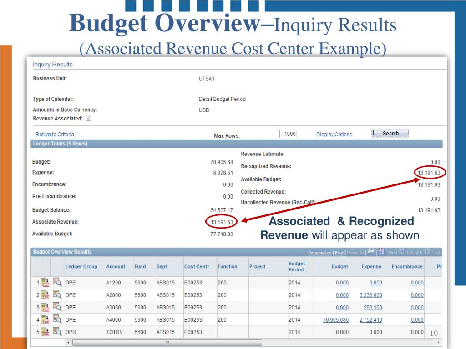The width and height of the screenshot is (466, 349).
Task: Click Account column header
Action: (116, 266)
